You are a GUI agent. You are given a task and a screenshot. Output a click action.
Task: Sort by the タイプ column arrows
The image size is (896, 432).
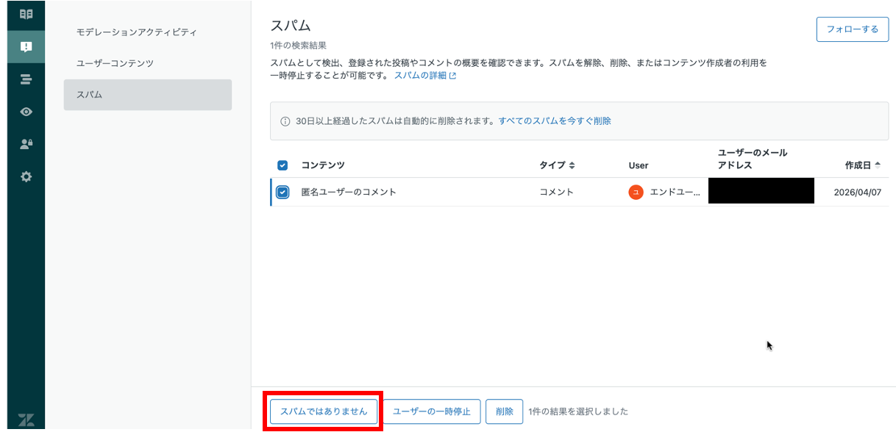572,165
